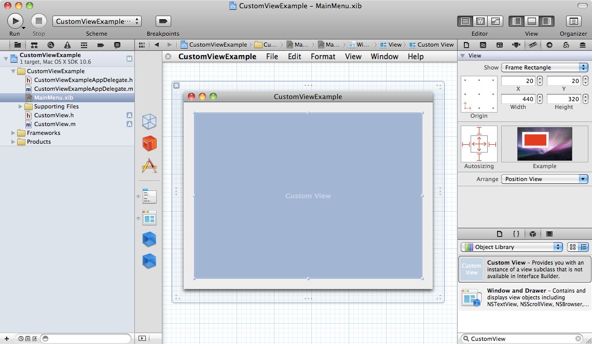Hide the left navigator pane
Viewport: 592px width, 344px height.
point(516,21)
